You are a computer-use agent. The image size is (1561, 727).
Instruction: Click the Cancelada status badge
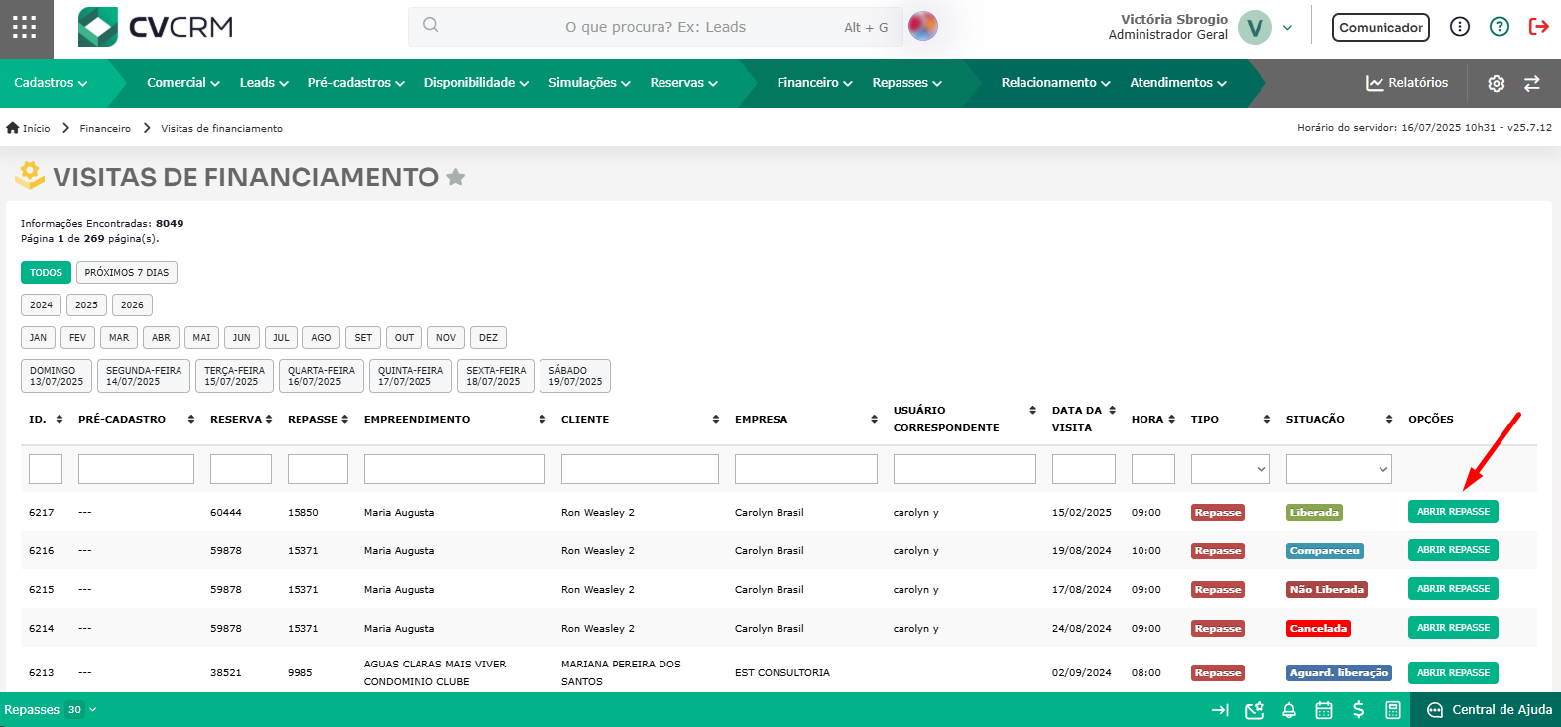pyautogui.click(x=1318, y=629)
